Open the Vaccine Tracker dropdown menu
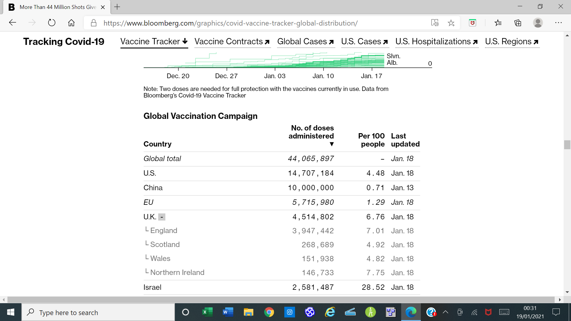Image resolution: width=571 pixels, height=321 pixels. 154,42
